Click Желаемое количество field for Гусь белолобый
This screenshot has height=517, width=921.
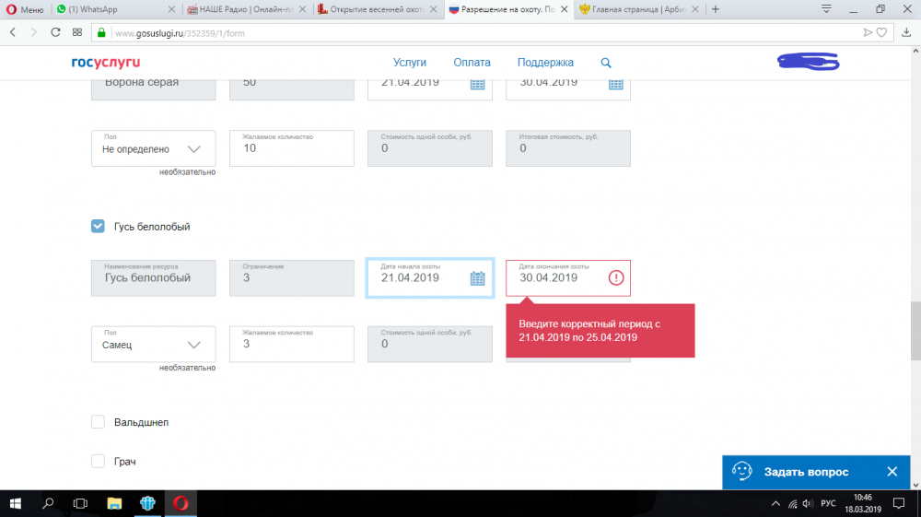(x=291, y=345)
